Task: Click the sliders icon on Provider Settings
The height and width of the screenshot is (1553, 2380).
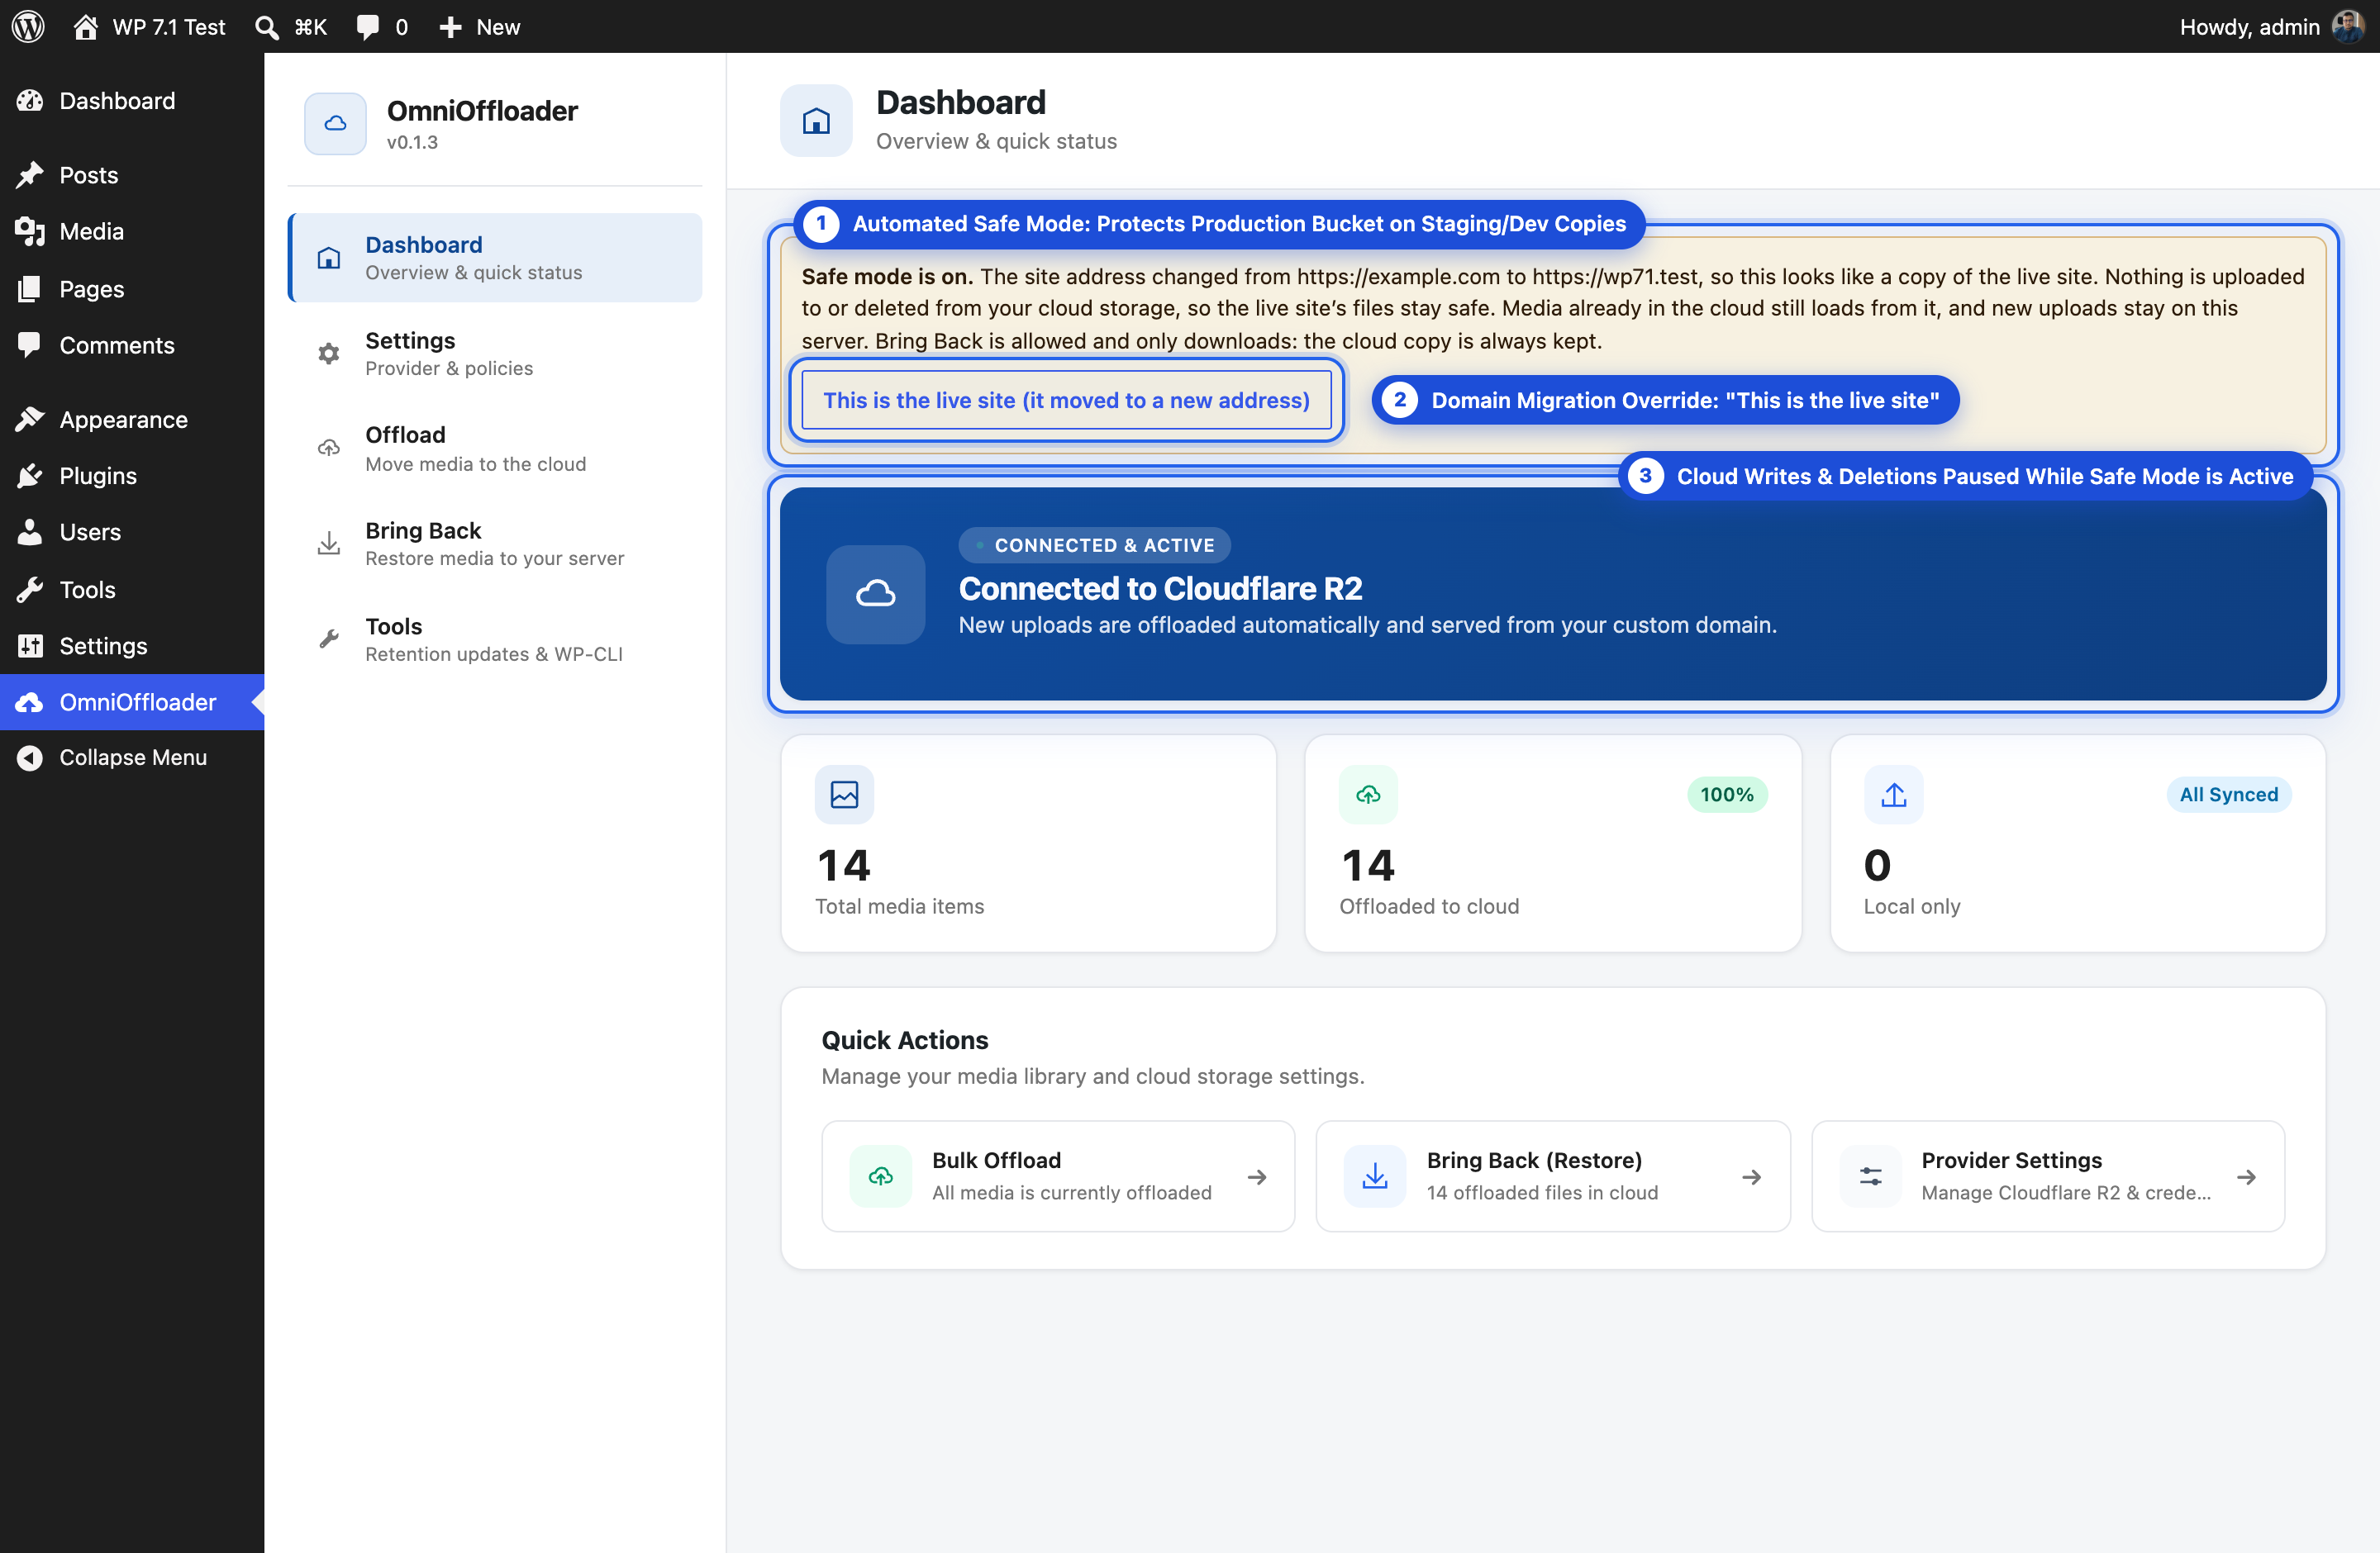Action: 1871,1176
